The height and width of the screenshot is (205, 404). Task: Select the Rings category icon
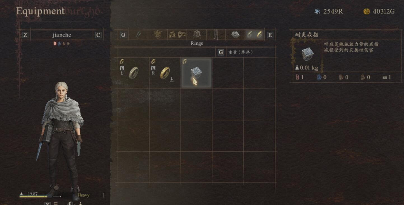[x=254, y=35]
